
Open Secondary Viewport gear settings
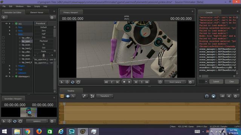52,121
